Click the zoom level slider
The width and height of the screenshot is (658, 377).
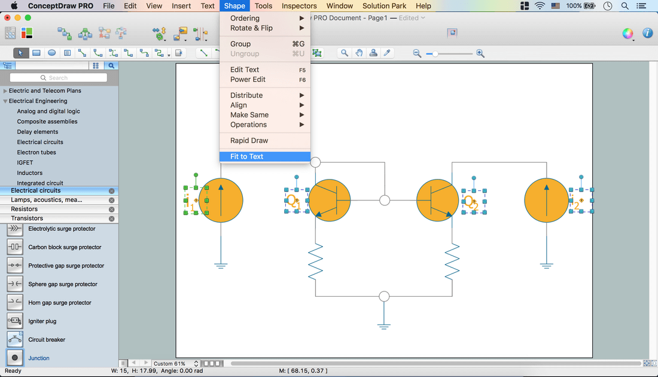click(435, 54)
